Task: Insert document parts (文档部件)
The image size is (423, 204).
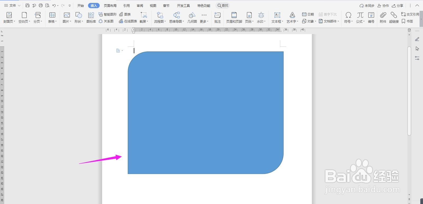Action: (329, 21)
